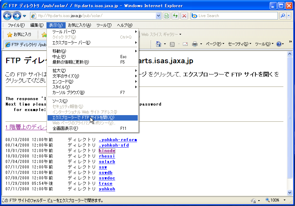Click the Refresh page icon
295x206 pixels.
tap(175, 16)
